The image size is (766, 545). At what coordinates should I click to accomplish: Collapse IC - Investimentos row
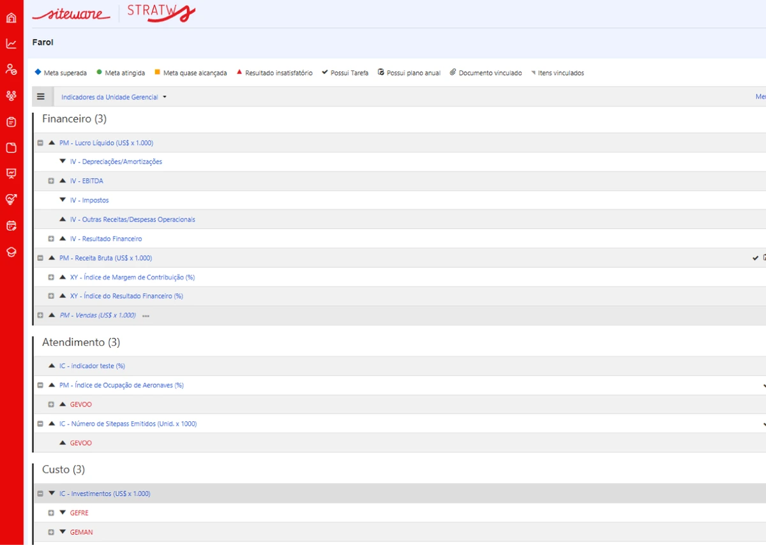40,493
